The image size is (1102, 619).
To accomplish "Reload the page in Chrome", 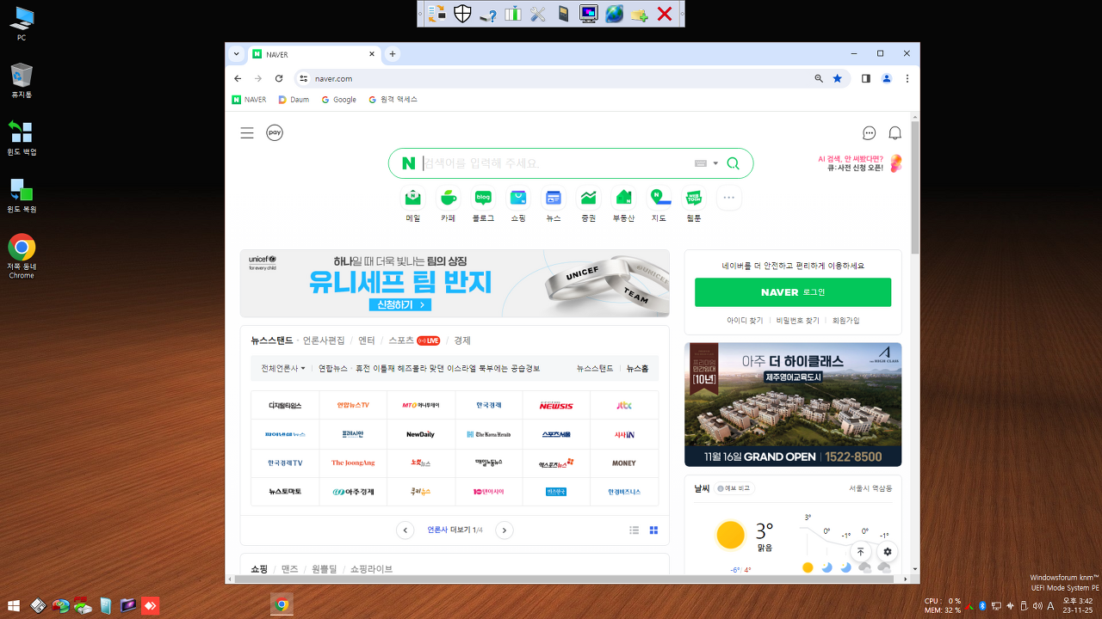I will (279, 78).
